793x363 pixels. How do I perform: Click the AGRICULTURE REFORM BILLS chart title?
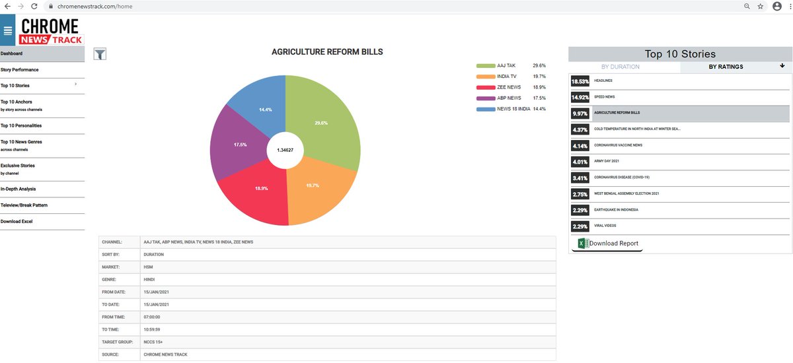pyautogui.click(x=327, y=51)
